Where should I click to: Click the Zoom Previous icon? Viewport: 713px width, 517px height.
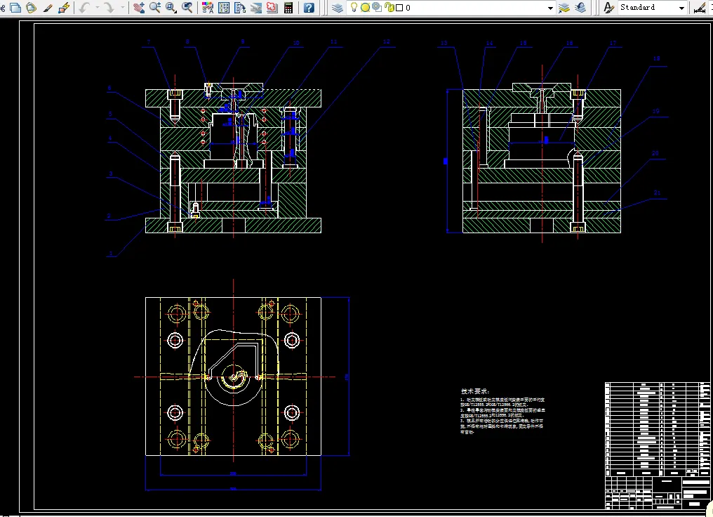coord(187,7)
